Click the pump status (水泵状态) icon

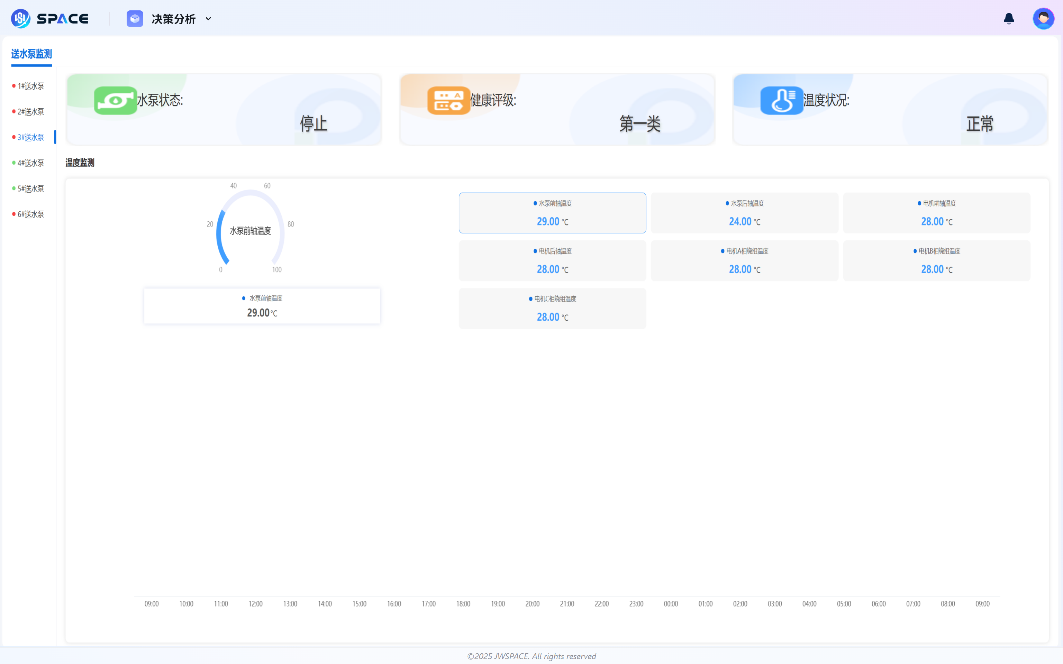(115, 100)
